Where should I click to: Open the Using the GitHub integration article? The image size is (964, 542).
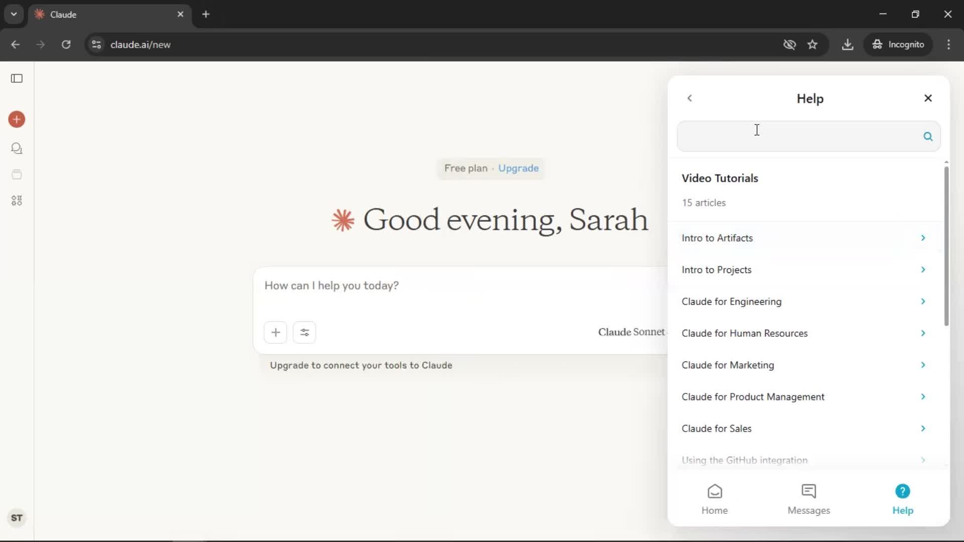805,460
